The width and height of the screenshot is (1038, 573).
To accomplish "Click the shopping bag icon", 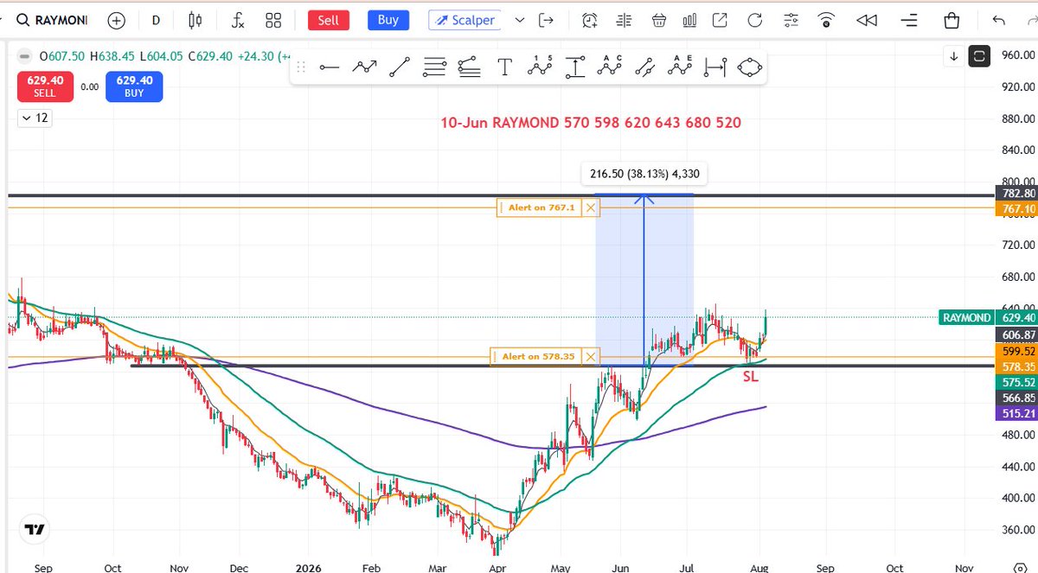I will tap(951, 20).
